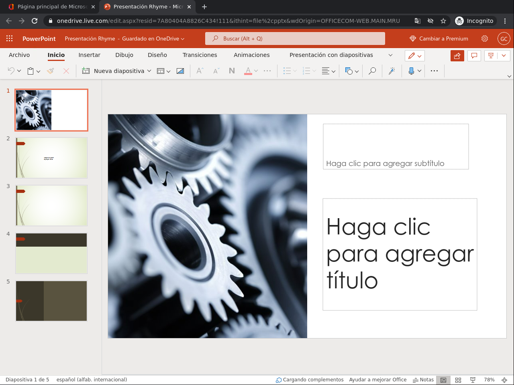
Task: Toggle bold formatting with the N button
Action: coord(232,71)
